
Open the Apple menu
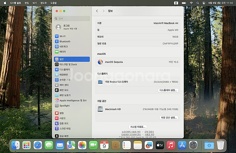(x=5, y=3)
